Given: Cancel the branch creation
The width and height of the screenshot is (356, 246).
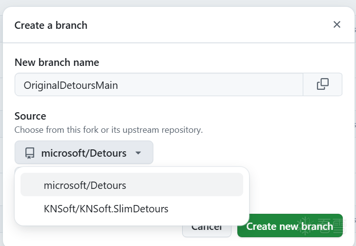Looking at the screenshot, I should (x=208, y=227).
